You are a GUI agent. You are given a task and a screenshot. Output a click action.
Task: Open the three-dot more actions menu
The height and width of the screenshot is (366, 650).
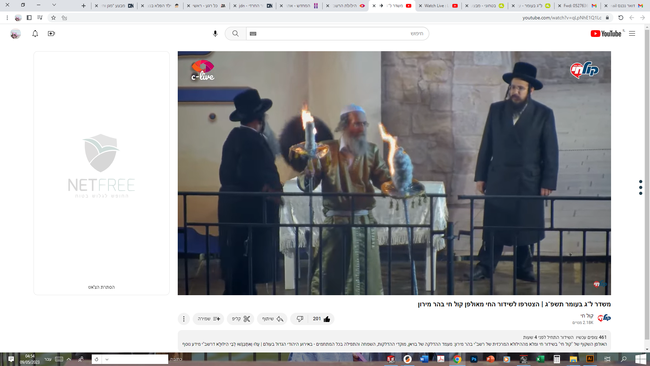(x=184, y=319)
